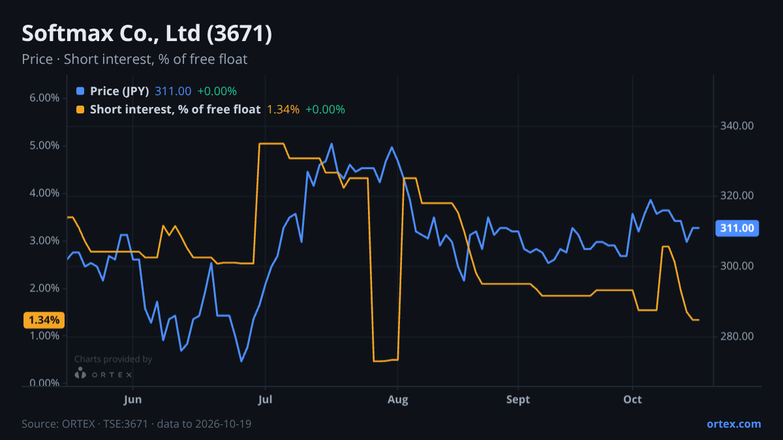Image resolution: width=783 pixels, height=440 pixels.
Task: Click the 2.00% left axis label
Action: coord(44,288)
